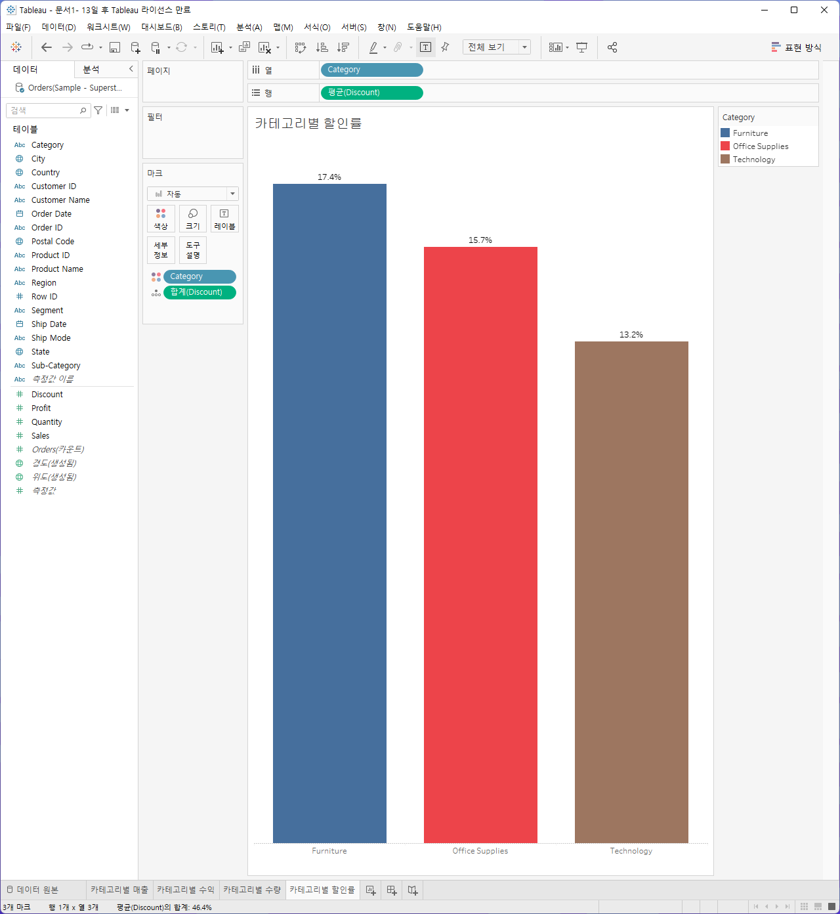Switch to 카테고리별 수익 sheet tab
The width and height of the screenshot is (840, 914).
click(x=186, y=890)
